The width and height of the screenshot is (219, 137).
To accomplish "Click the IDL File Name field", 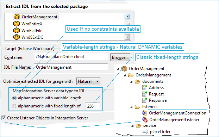I will click(71, 67).
